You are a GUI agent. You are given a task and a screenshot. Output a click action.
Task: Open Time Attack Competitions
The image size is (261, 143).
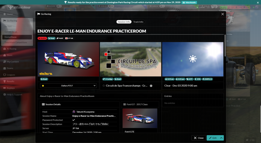click(x=16, y=42)
